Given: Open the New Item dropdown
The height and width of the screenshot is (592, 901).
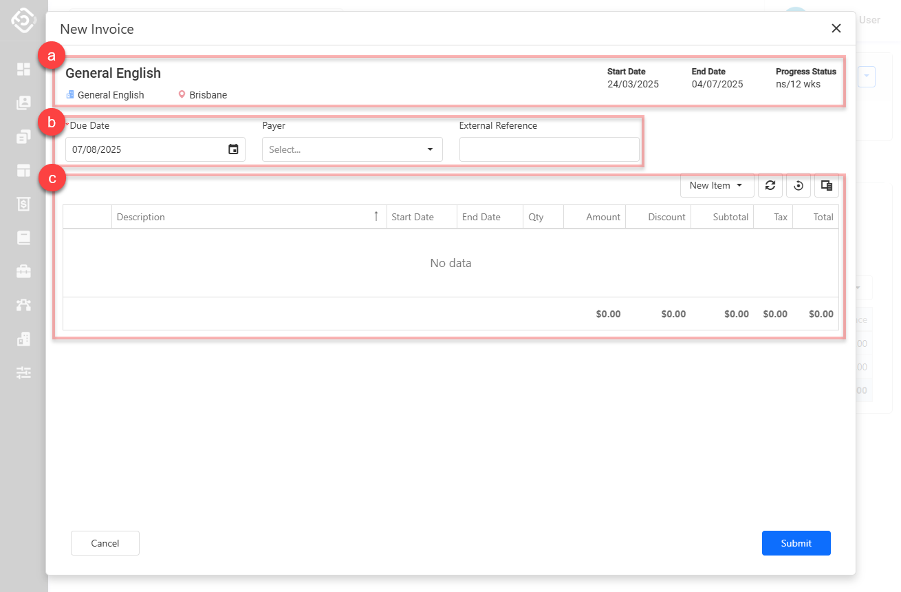Looking at the screenshot, I should point(717,185).
